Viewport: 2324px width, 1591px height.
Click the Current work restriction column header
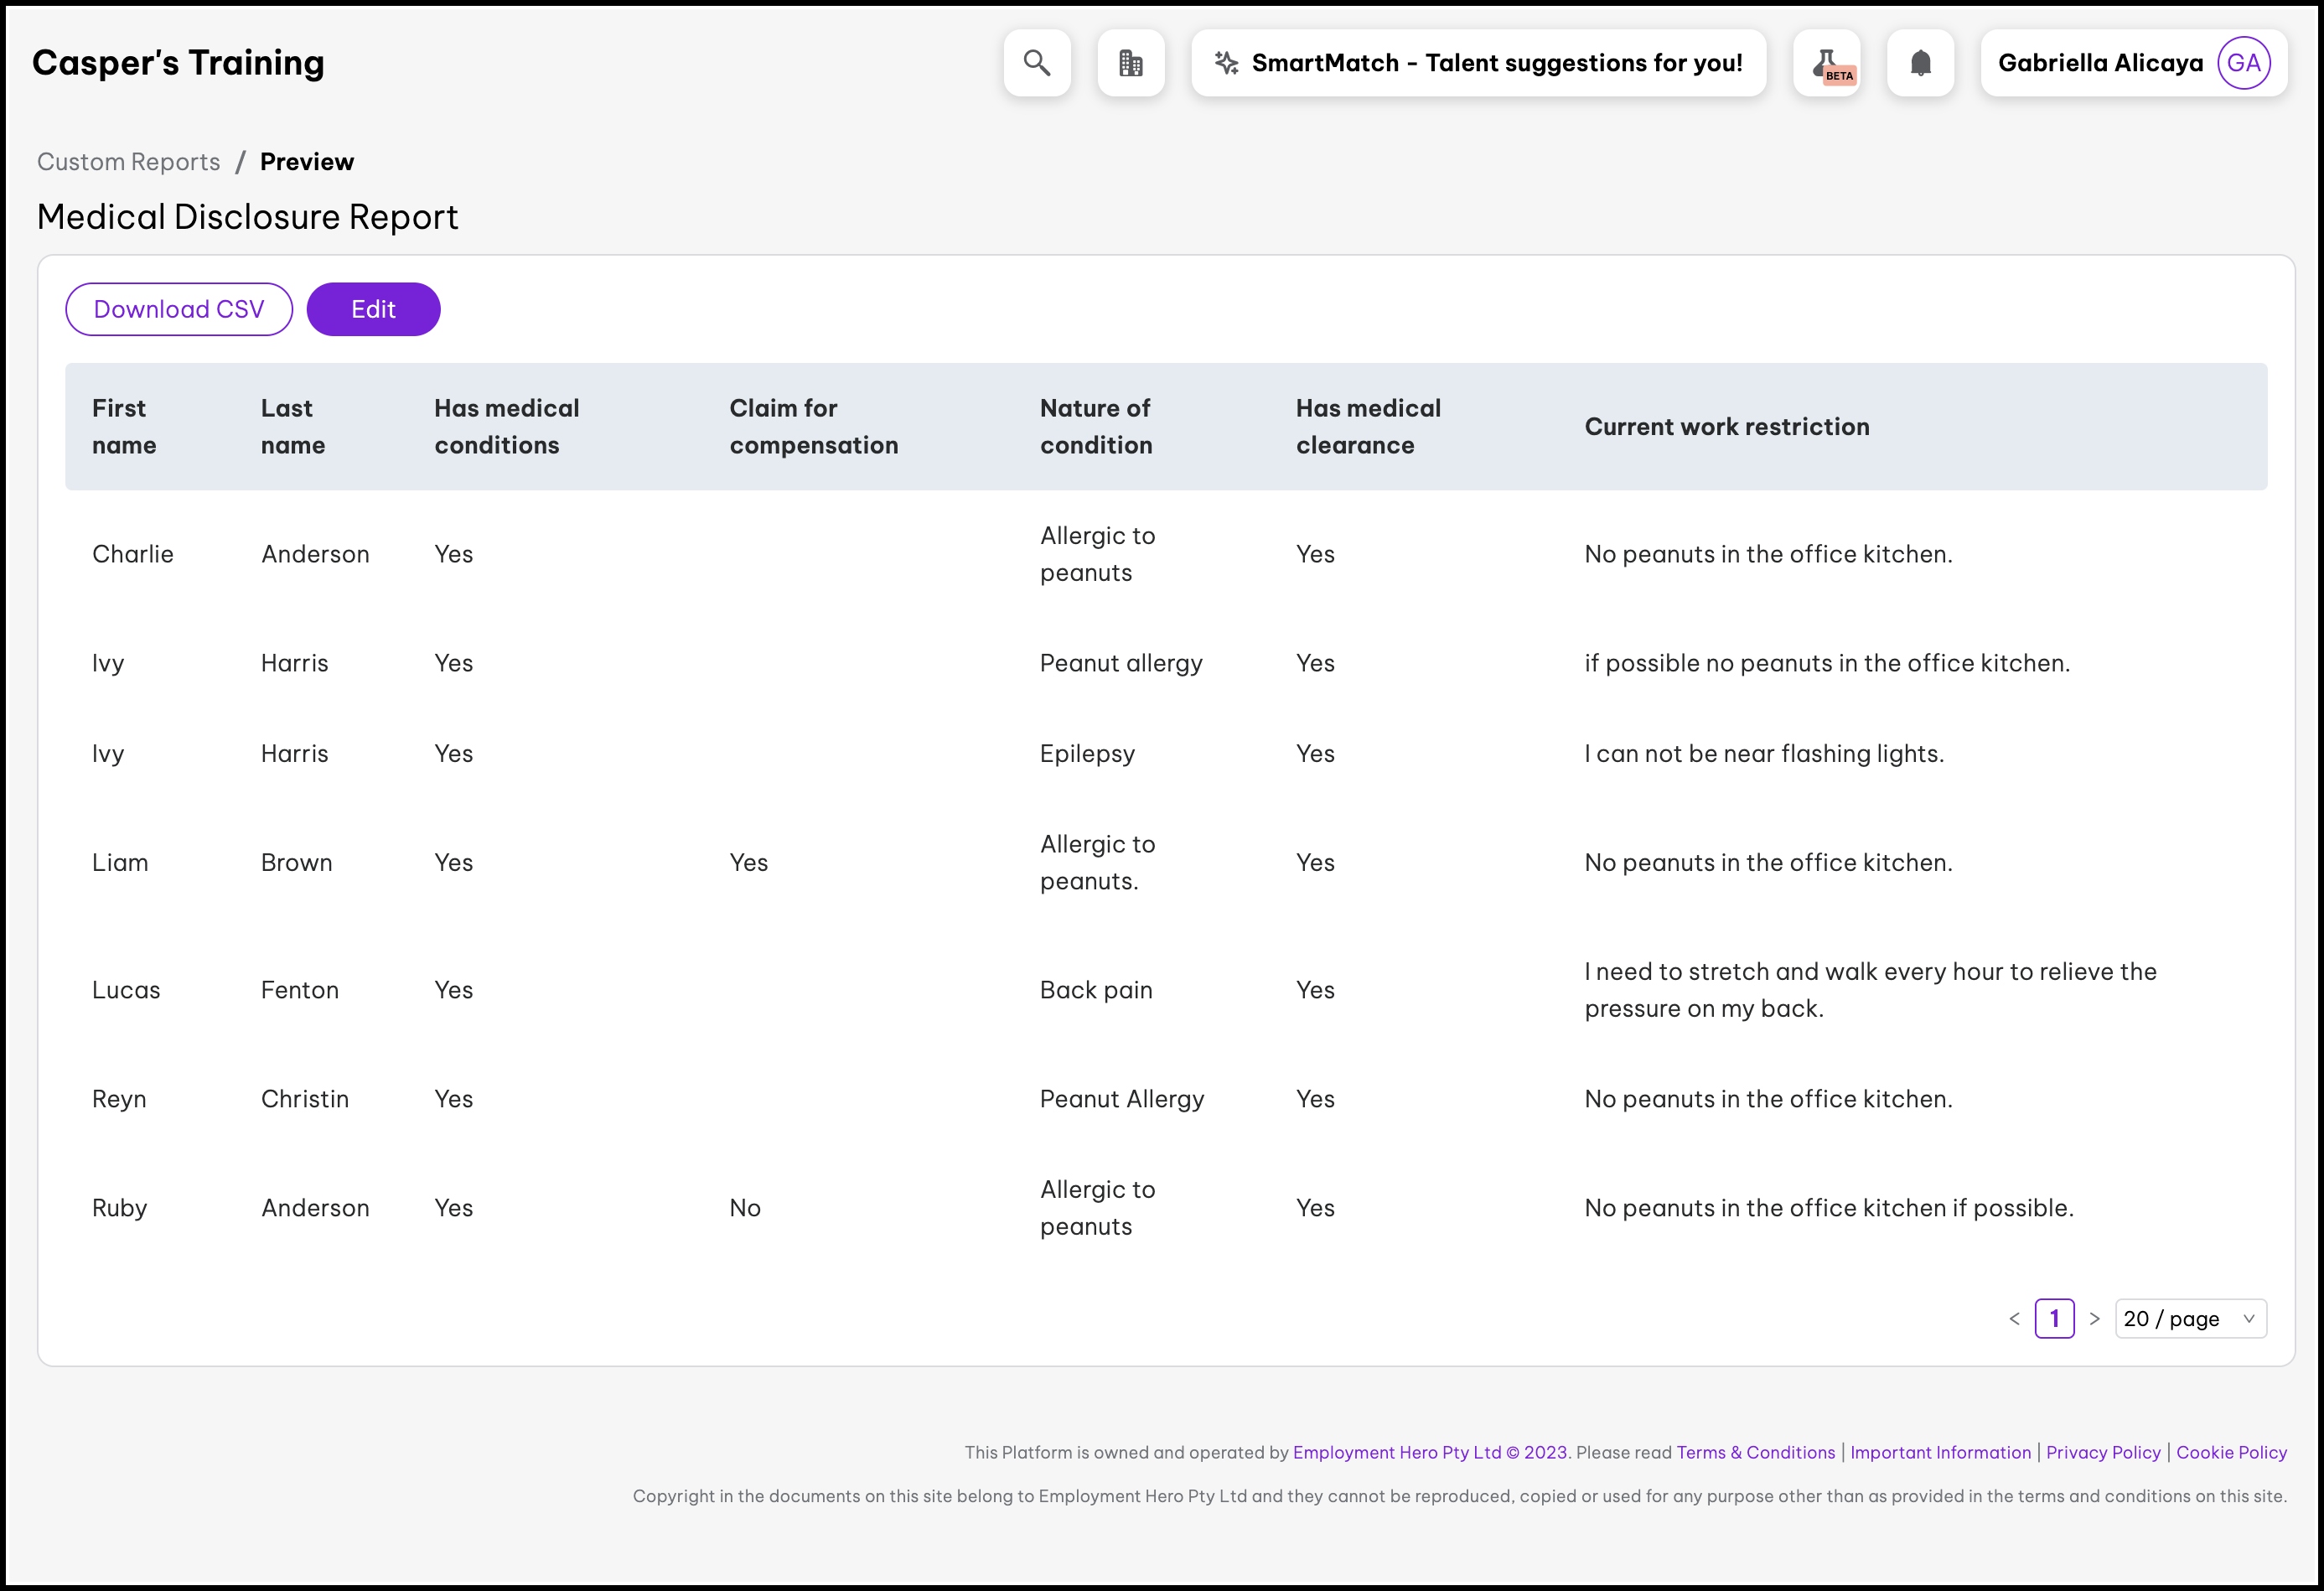click(x=1726, y=427)
